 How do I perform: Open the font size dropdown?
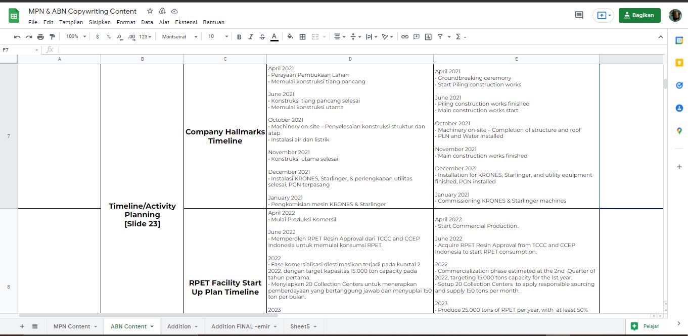(x=218, y=37)
